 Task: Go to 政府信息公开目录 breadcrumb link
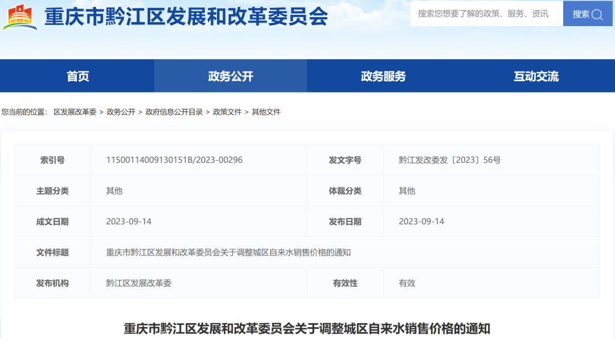pyautogui.click(x=174, y=112)
